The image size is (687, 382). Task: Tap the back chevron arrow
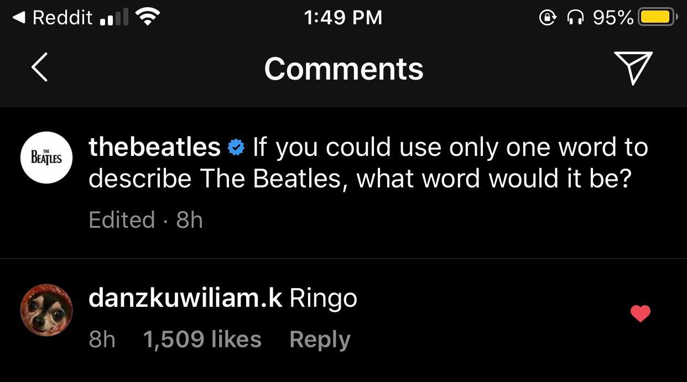coord(40,67)
